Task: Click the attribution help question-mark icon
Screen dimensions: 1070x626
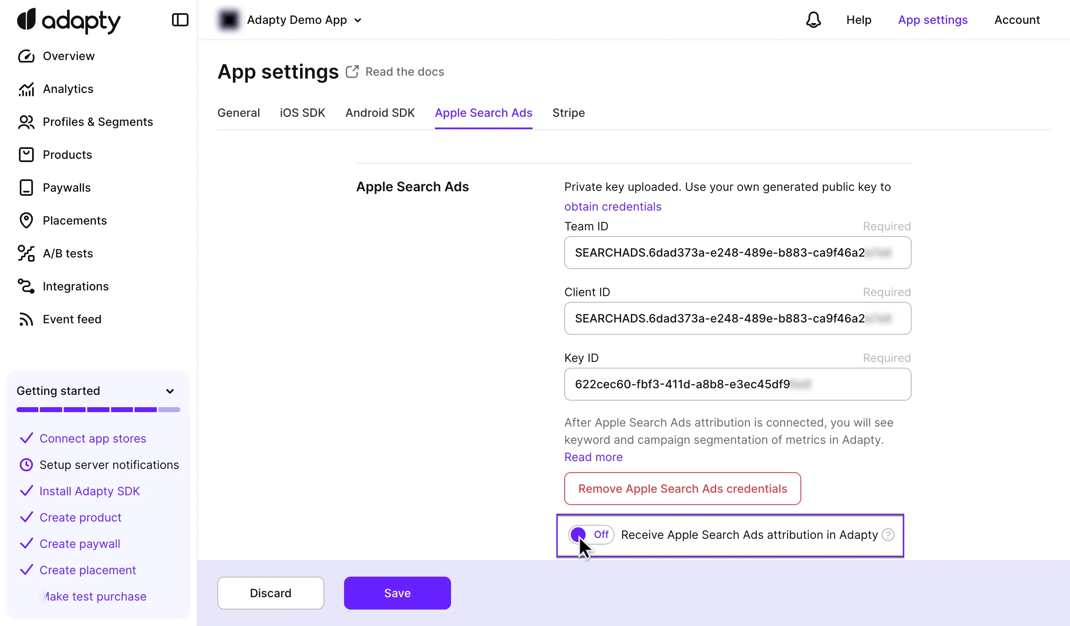Action: (x=887, y=535)
